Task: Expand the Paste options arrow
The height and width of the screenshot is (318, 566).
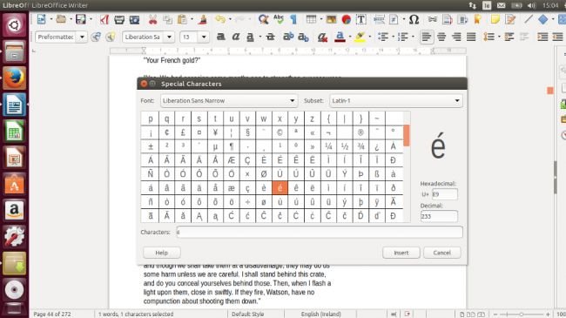Action: point(192,19)
